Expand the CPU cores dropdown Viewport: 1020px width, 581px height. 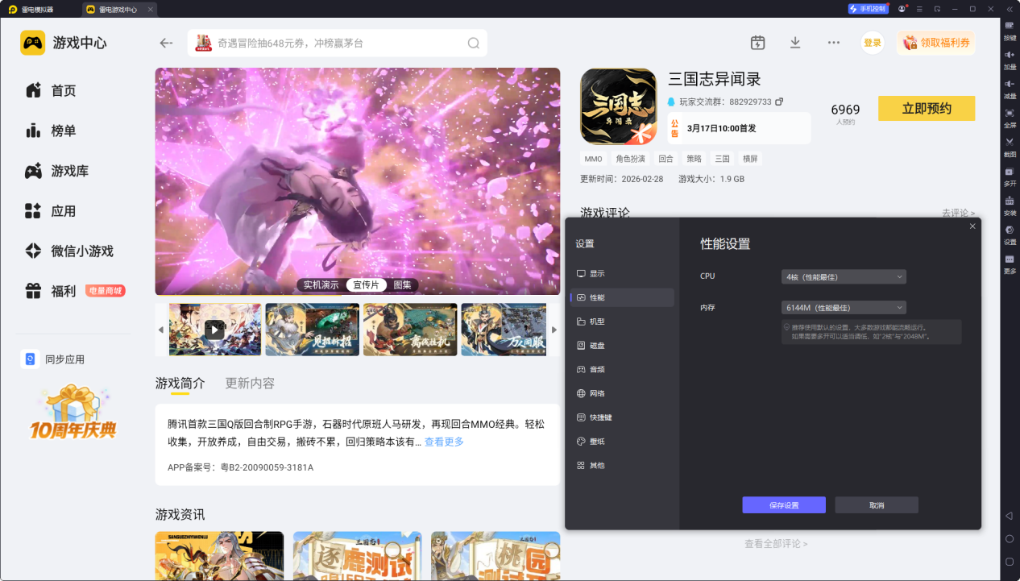click(x=844, y=277)
